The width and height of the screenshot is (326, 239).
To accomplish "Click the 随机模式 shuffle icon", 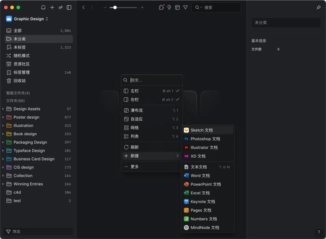I will (x=8, y=56).
